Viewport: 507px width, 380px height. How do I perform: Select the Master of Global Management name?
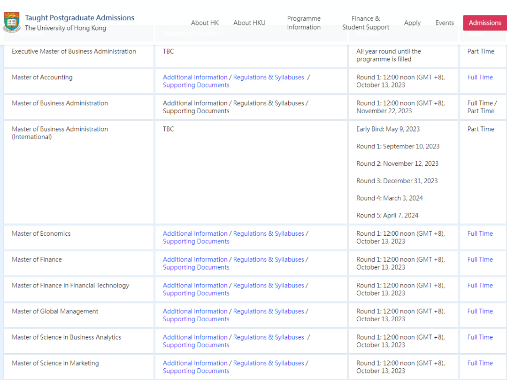(55, 311)
